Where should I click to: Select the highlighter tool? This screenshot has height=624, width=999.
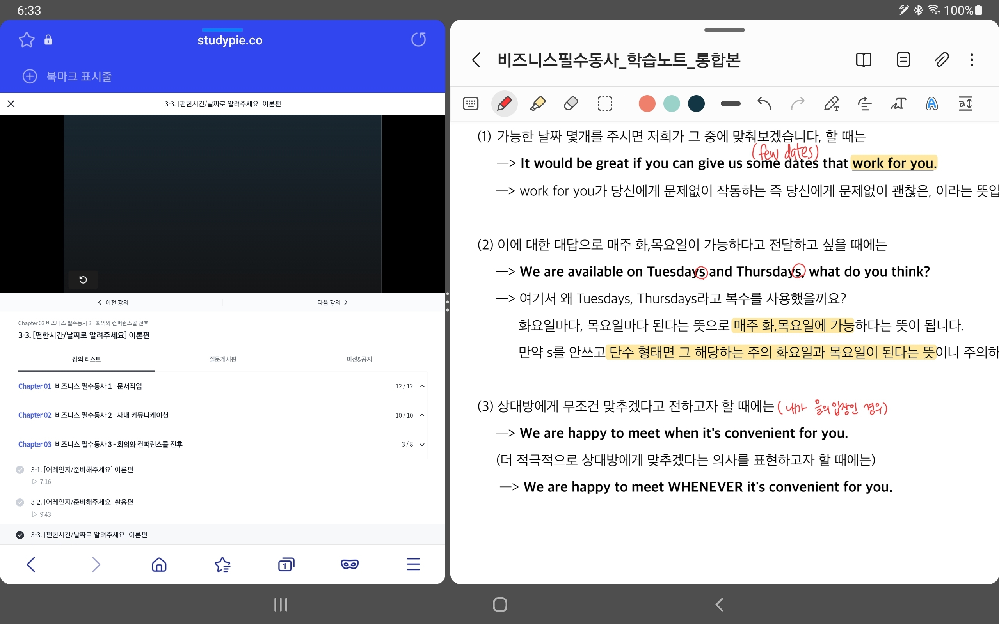tap(537, 104)
